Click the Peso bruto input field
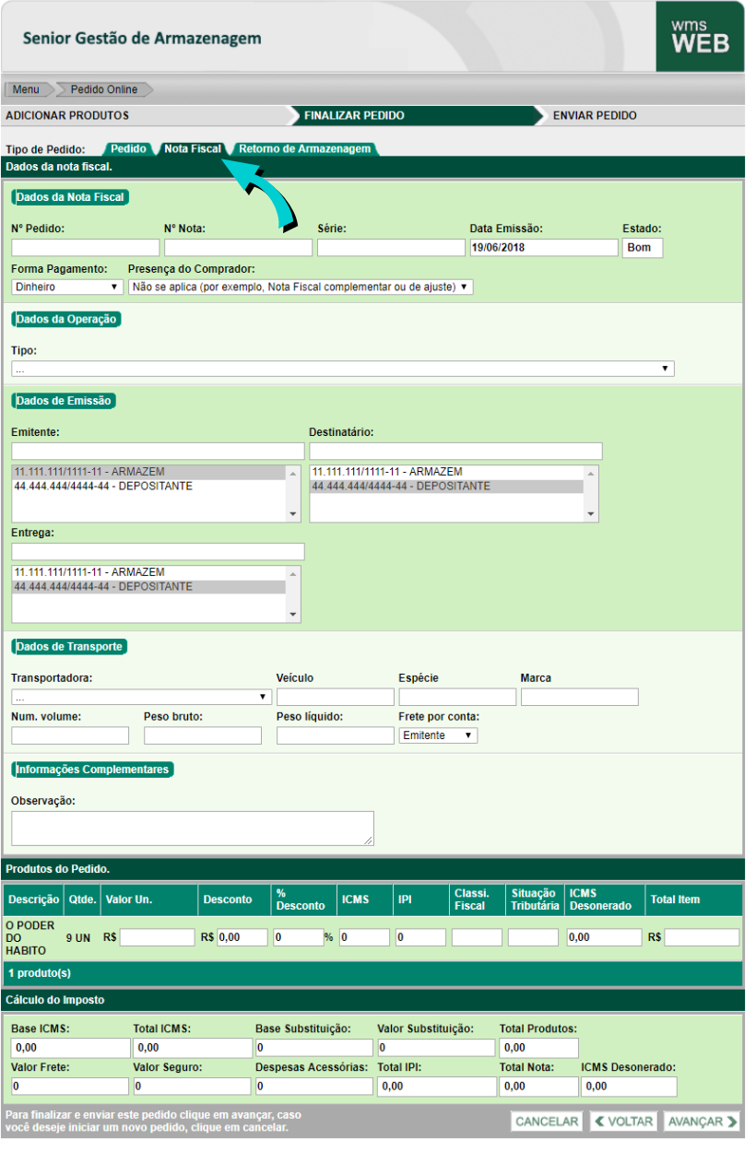 [203, 735]
